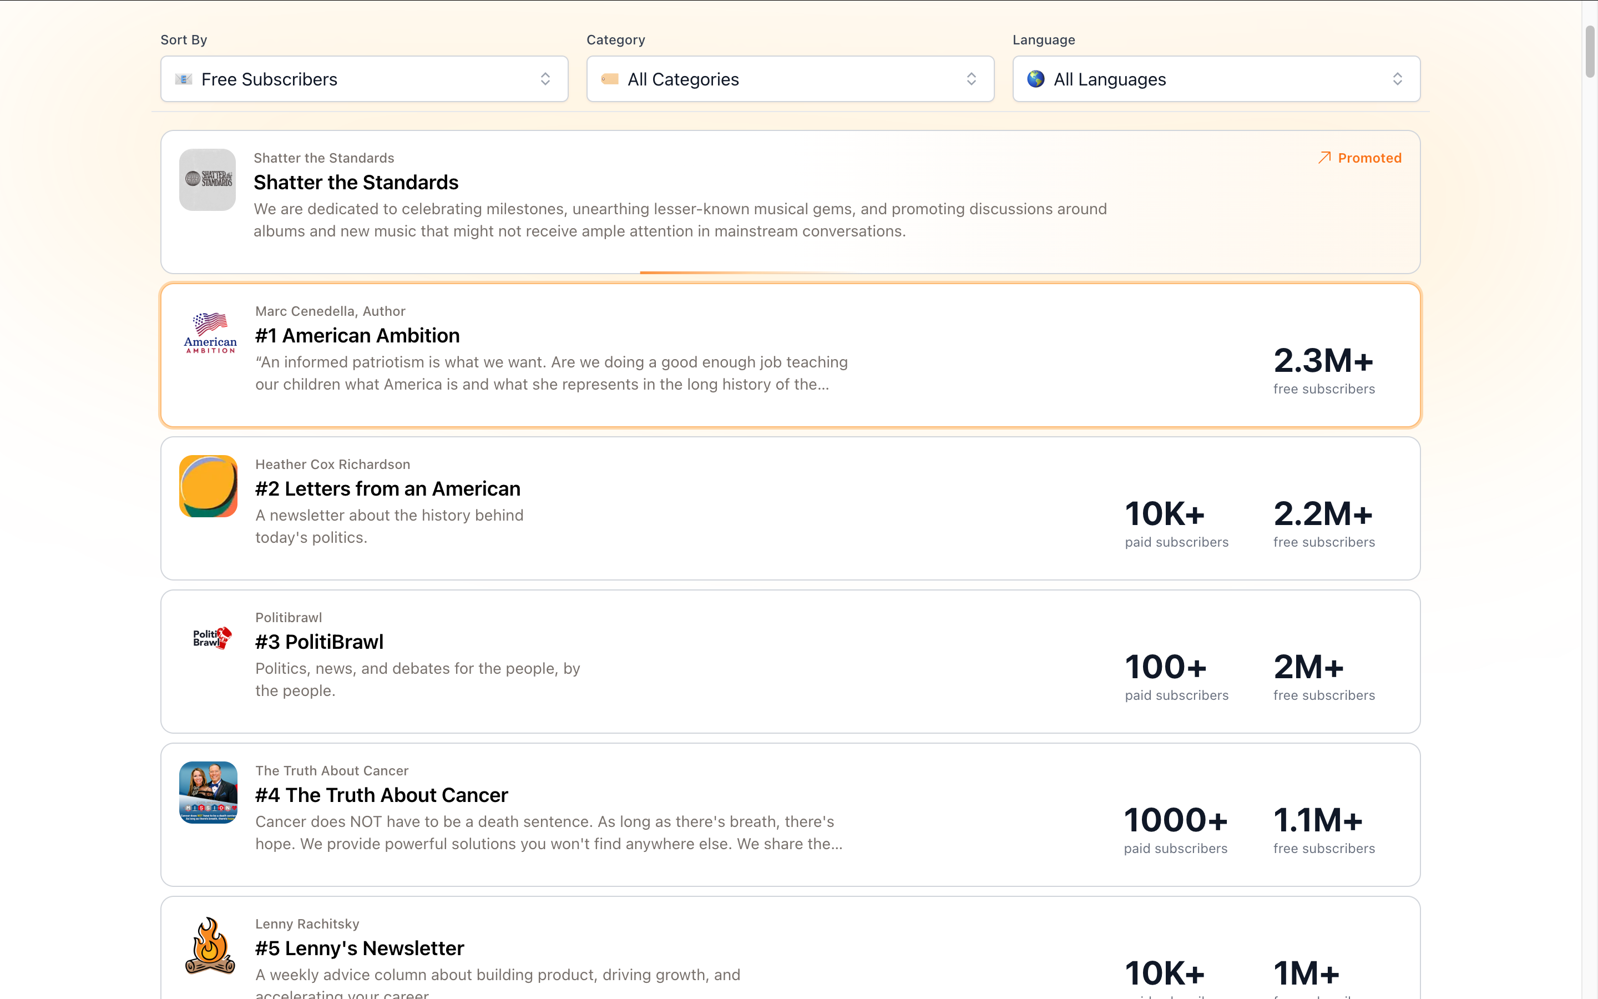Click The Truth About Cancer thumbnail
This screenshot has width=1598, height=999.
click(208, 792)
